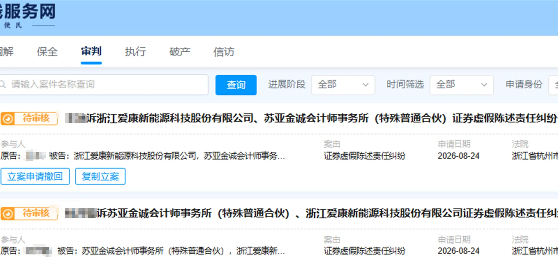Go to the 信访 tab
Image resolution: width=558 pixels, height=261 pixels.
click(224, 52)
